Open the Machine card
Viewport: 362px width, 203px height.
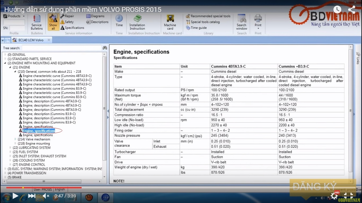(x=170, y=22)
